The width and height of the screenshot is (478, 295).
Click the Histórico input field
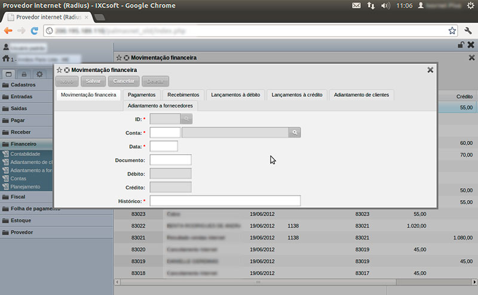(225, 201)
